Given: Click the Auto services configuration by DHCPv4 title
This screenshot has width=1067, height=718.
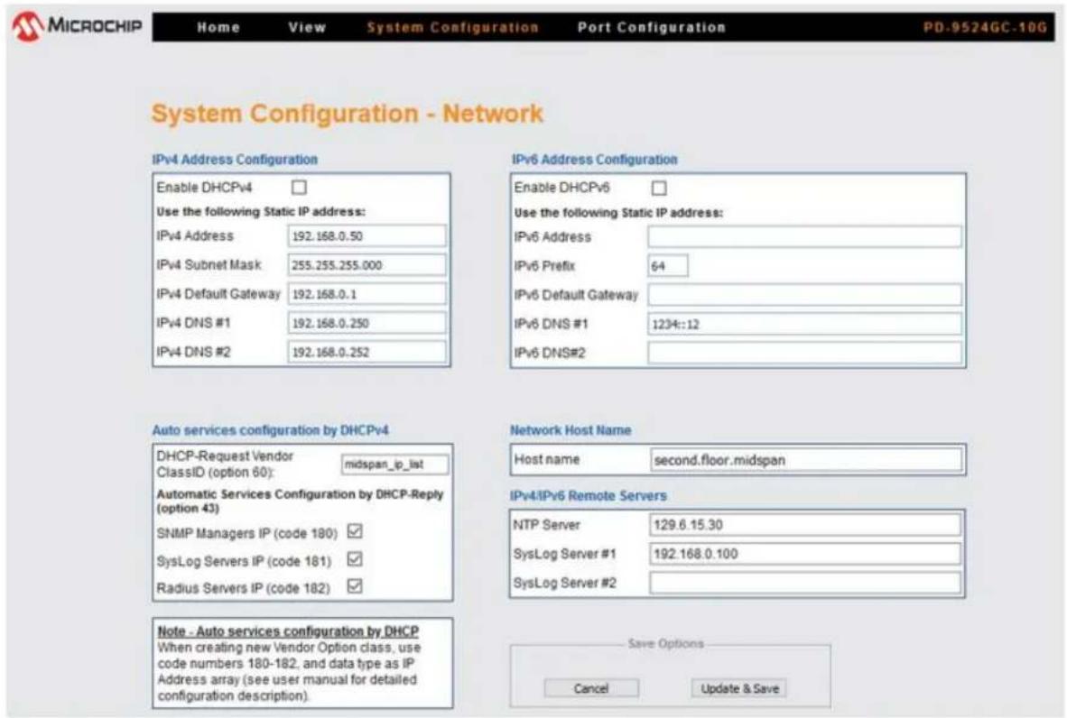Looking at the screenshot, I should pos(270,429).
